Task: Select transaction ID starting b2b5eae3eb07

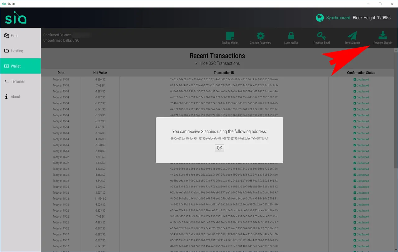Action: [x=224, y=193]
